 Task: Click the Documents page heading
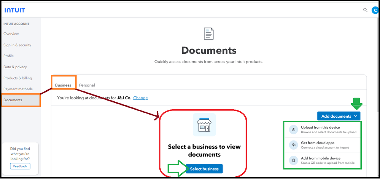click(209, 50)
